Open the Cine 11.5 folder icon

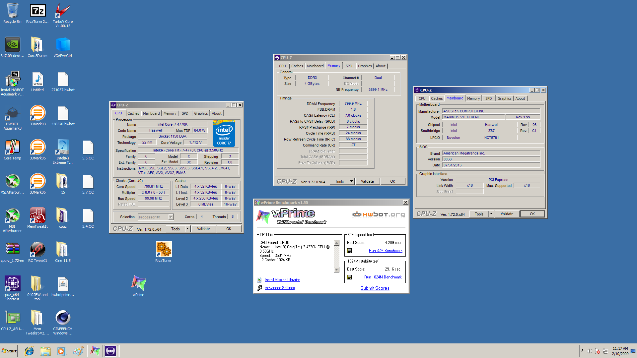tap(63, 252)
